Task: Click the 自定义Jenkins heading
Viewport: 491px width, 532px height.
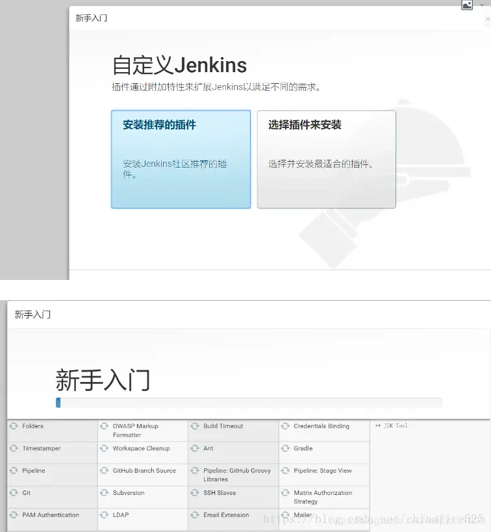Action: [179, 65]
